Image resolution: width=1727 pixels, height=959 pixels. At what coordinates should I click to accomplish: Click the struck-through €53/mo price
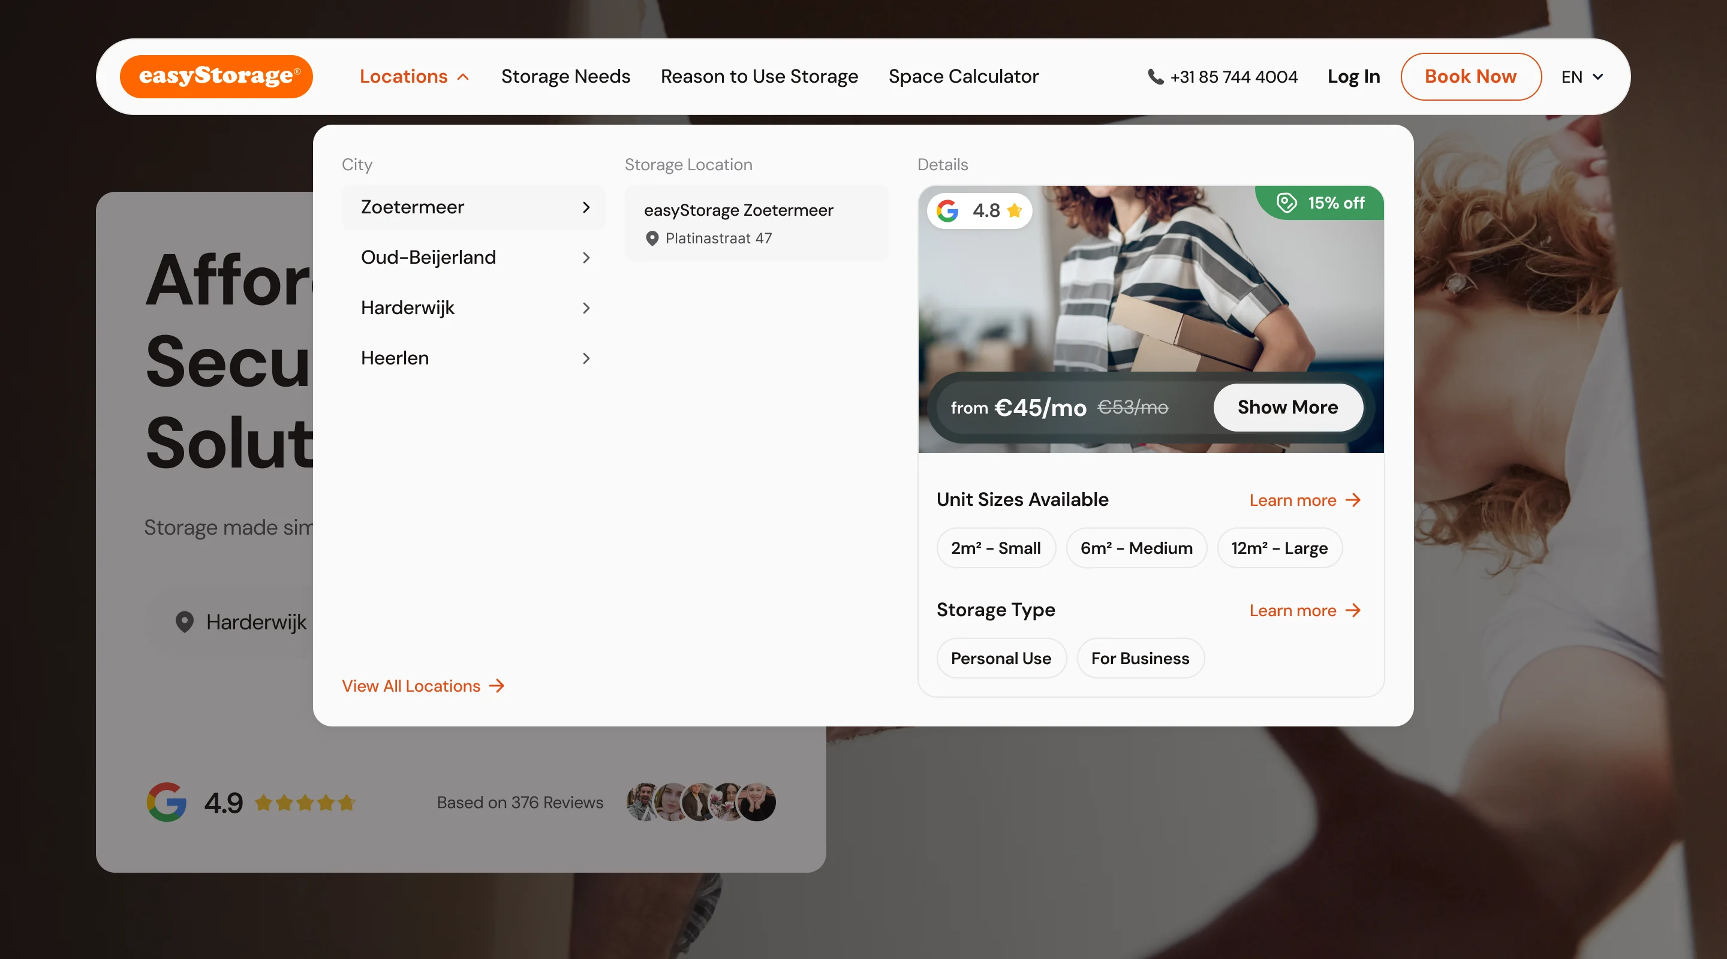pyautogui.click(x=1132, y=407)
